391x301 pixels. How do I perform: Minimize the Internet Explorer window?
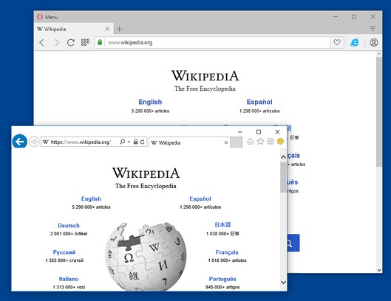pos(240,132)
